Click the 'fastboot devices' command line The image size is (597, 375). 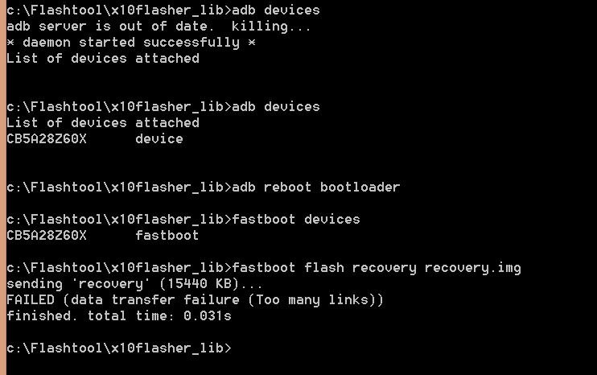[x=183, y=220]
